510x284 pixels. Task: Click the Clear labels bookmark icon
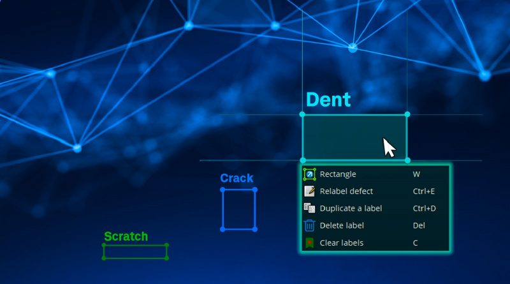pos(310,243)
